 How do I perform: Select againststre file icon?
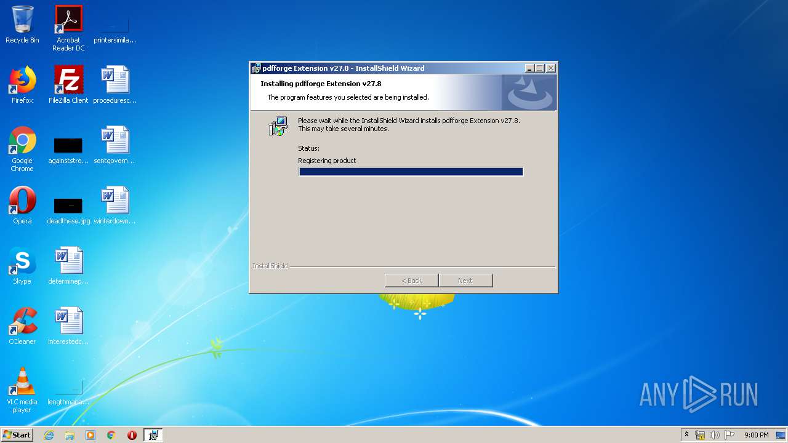pyautogui.click(x=68, y=149)
